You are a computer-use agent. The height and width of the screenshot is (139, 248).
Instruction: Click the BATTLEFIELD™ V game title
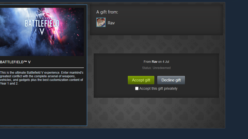click(x=15, y=62)
